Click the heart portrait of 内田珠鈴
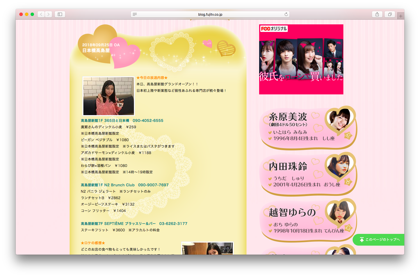 340,166
